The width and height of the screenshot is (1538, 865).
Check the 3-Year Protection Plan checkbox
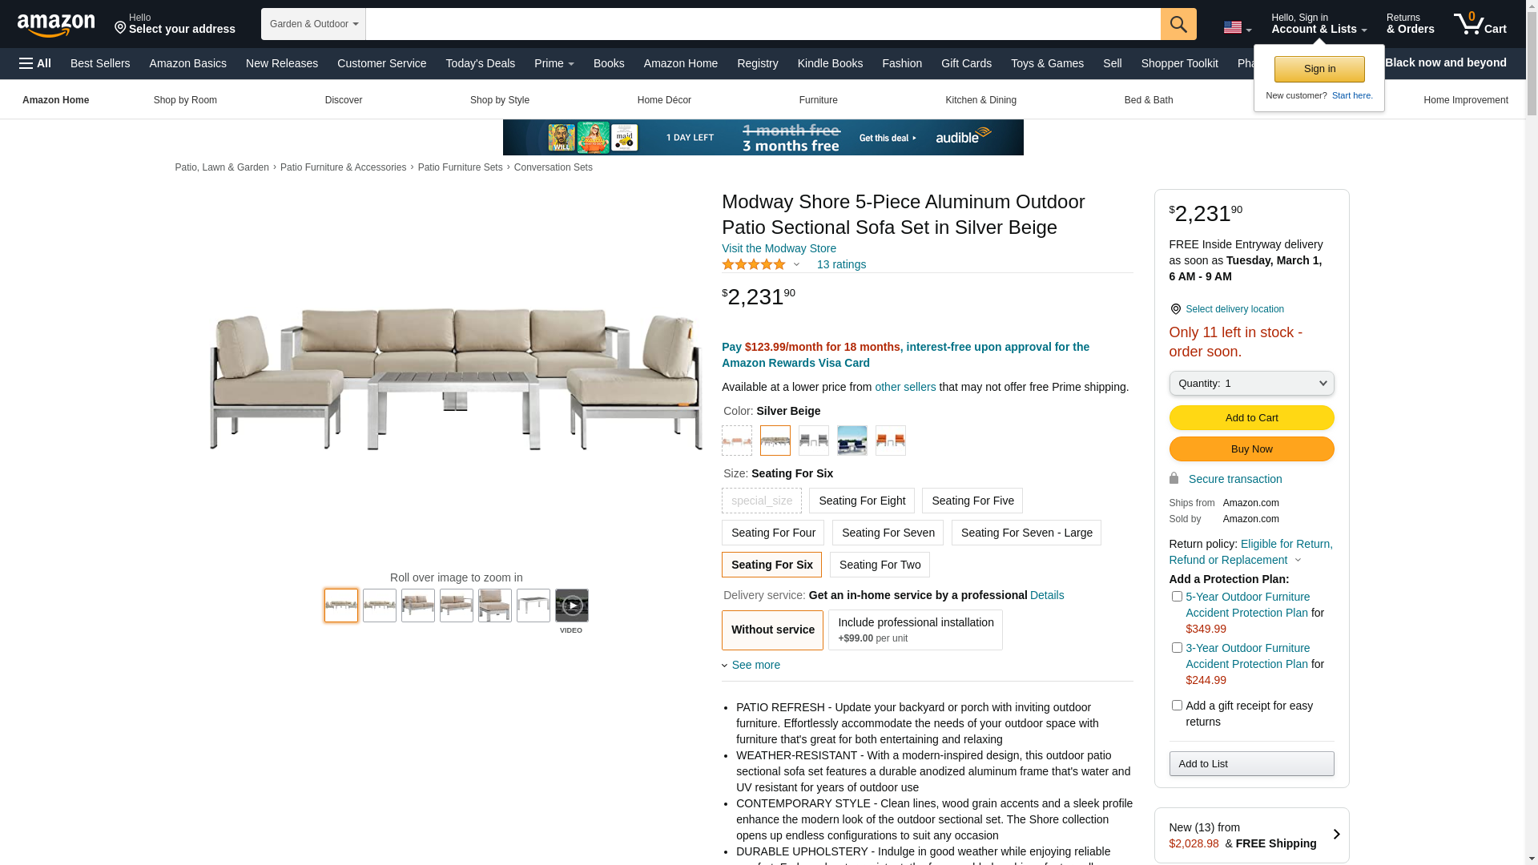click(x=1177, y=648)
